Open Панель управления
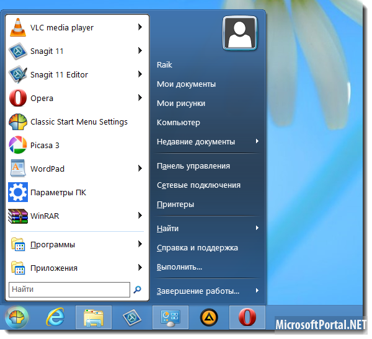Viewport: 372px width, 339px height. click(193, 166)
